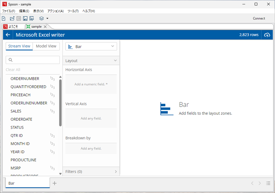The image size is (275, 193).
Task: Click the Spoon application icon in the title bar
Action: pyautogui.click(x=5, y=4)
